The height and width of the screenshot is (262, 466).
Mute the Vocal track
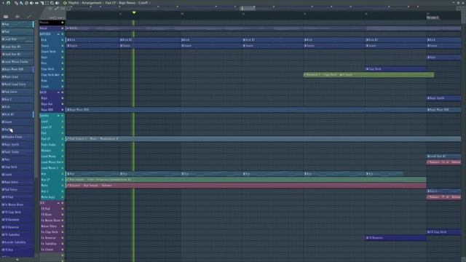pyautogui.click(x=63, y=28)
